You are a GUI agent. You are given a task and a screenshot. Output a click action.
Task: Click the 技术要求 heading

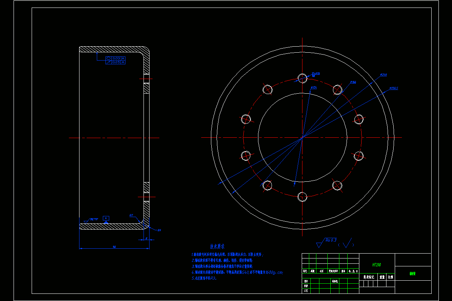point(217,247)
